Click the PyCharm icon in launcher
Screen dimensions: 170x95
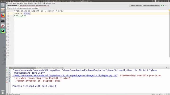coord(3,31)
